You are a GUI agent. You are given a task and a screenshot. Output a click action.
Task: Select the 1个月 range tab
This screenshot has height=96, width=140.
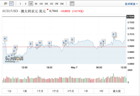point(40,91)
